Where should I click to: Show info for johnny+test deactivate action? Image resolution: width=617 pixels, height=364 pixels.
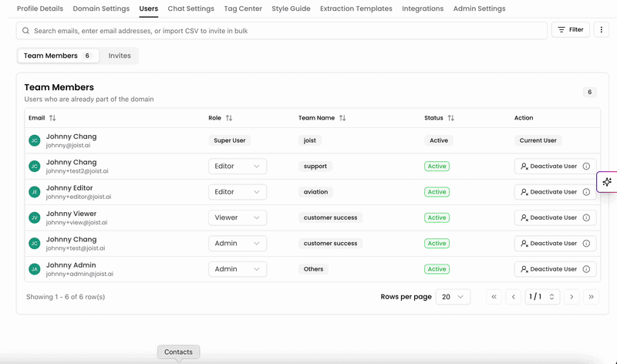click(x=586, y=243)
